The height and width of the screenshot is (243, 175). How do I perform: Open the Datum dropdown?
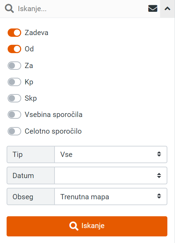(x=111, y=176)
